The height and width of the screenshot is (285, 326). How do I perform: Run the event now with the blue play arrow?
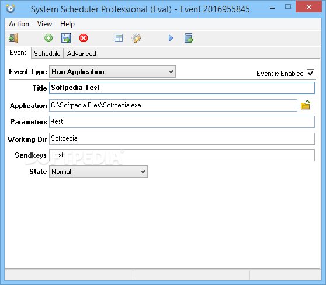point(171,38)
